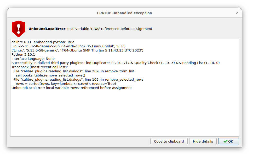Click the third party plugins initialized line

[116, 63]
